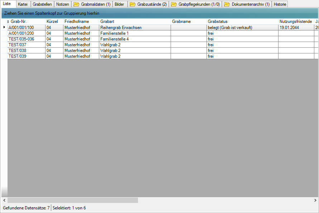The image size is (319, 213).
Task: Select the Familienstelle 1 row A/001/001/200
Action: (x=21, y=33)
